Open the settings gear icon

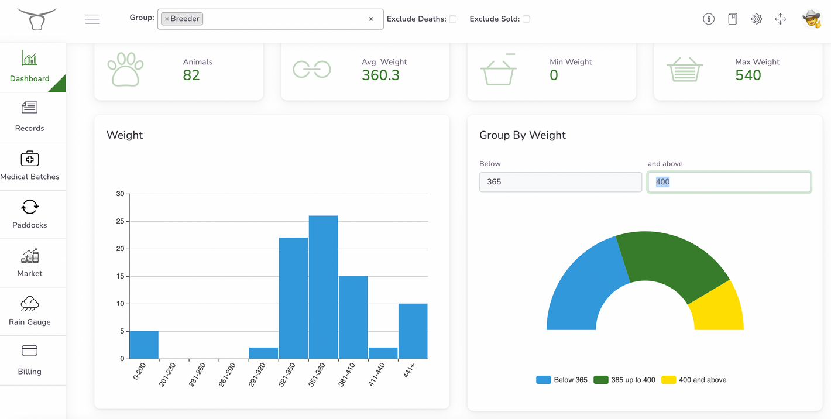(757, 19)
